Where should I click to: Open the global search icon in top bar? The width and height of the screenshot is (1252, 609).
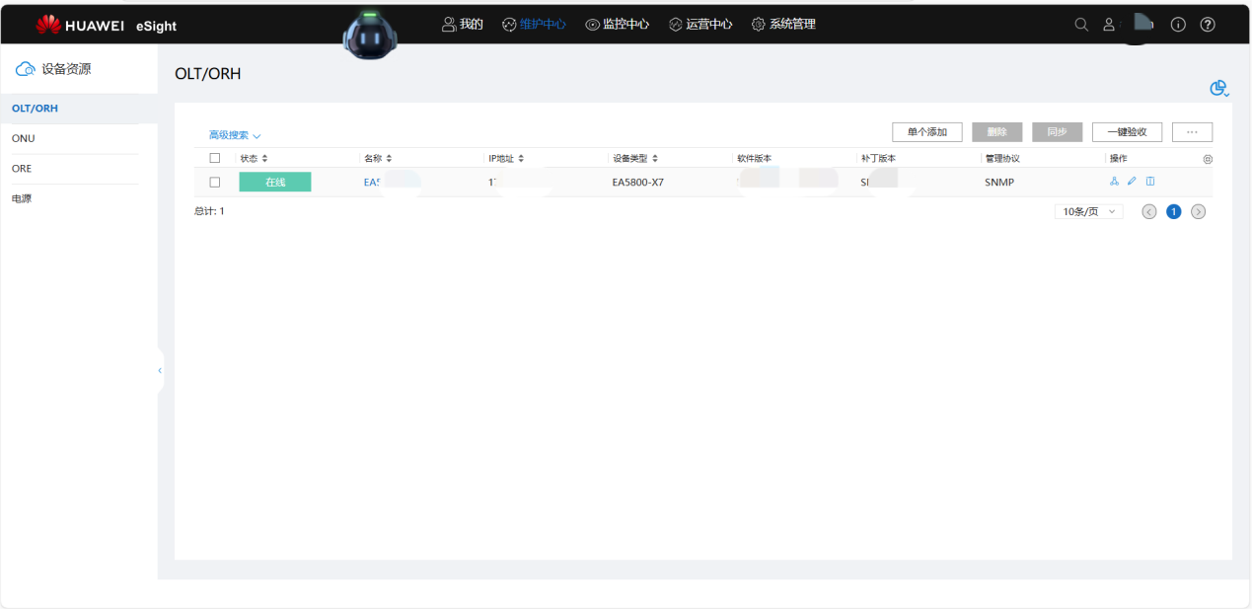coord(1080,24)
